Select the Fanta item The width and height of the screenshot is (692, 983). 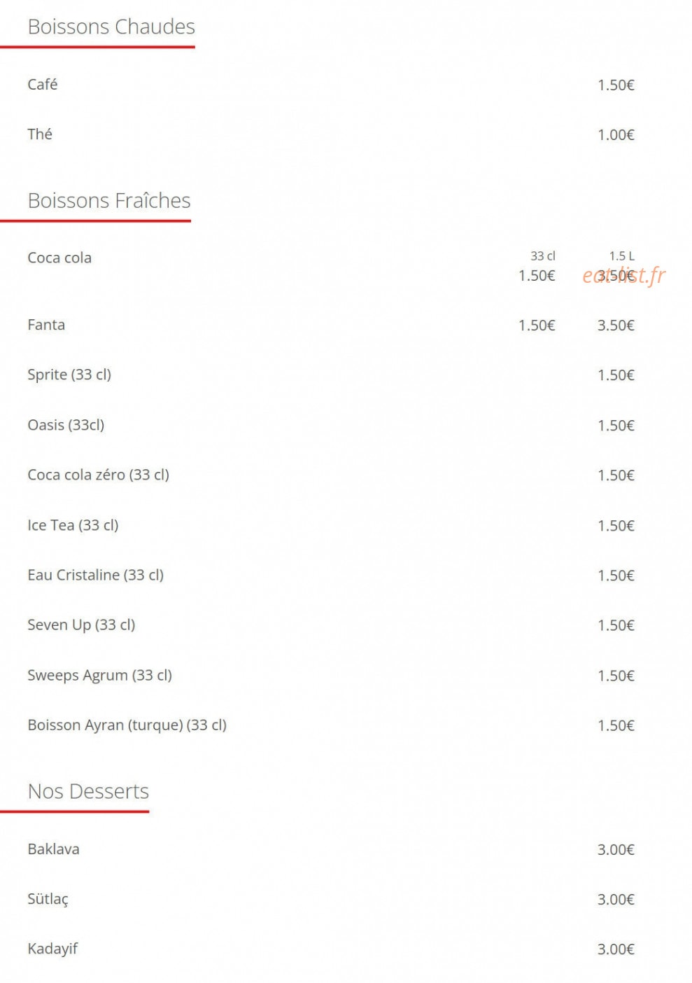click(46, 325)
